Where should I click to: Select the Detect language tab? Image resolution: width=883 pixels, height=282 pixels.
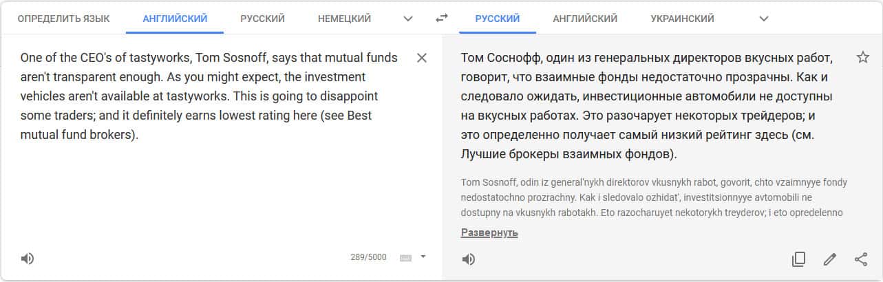tap(63, 19)
